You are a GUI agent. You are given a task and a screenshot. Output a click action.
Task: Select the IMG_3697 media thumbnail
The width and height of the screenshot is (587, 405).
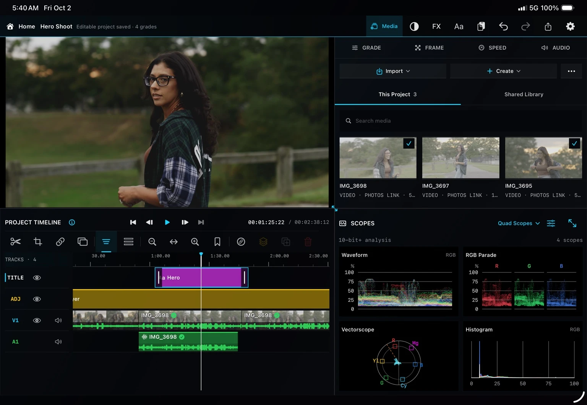click(461, 158)
